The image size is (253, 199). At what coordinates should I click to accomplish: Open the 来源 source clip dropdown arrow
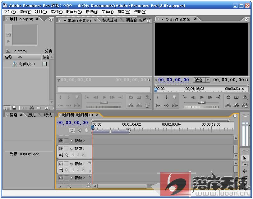pos(65,21)
